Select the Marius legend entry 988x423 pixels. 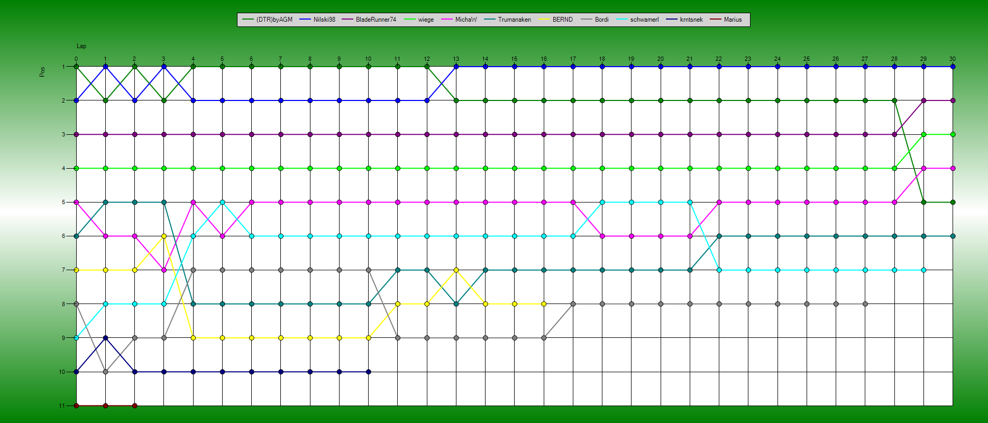(726, 20)
